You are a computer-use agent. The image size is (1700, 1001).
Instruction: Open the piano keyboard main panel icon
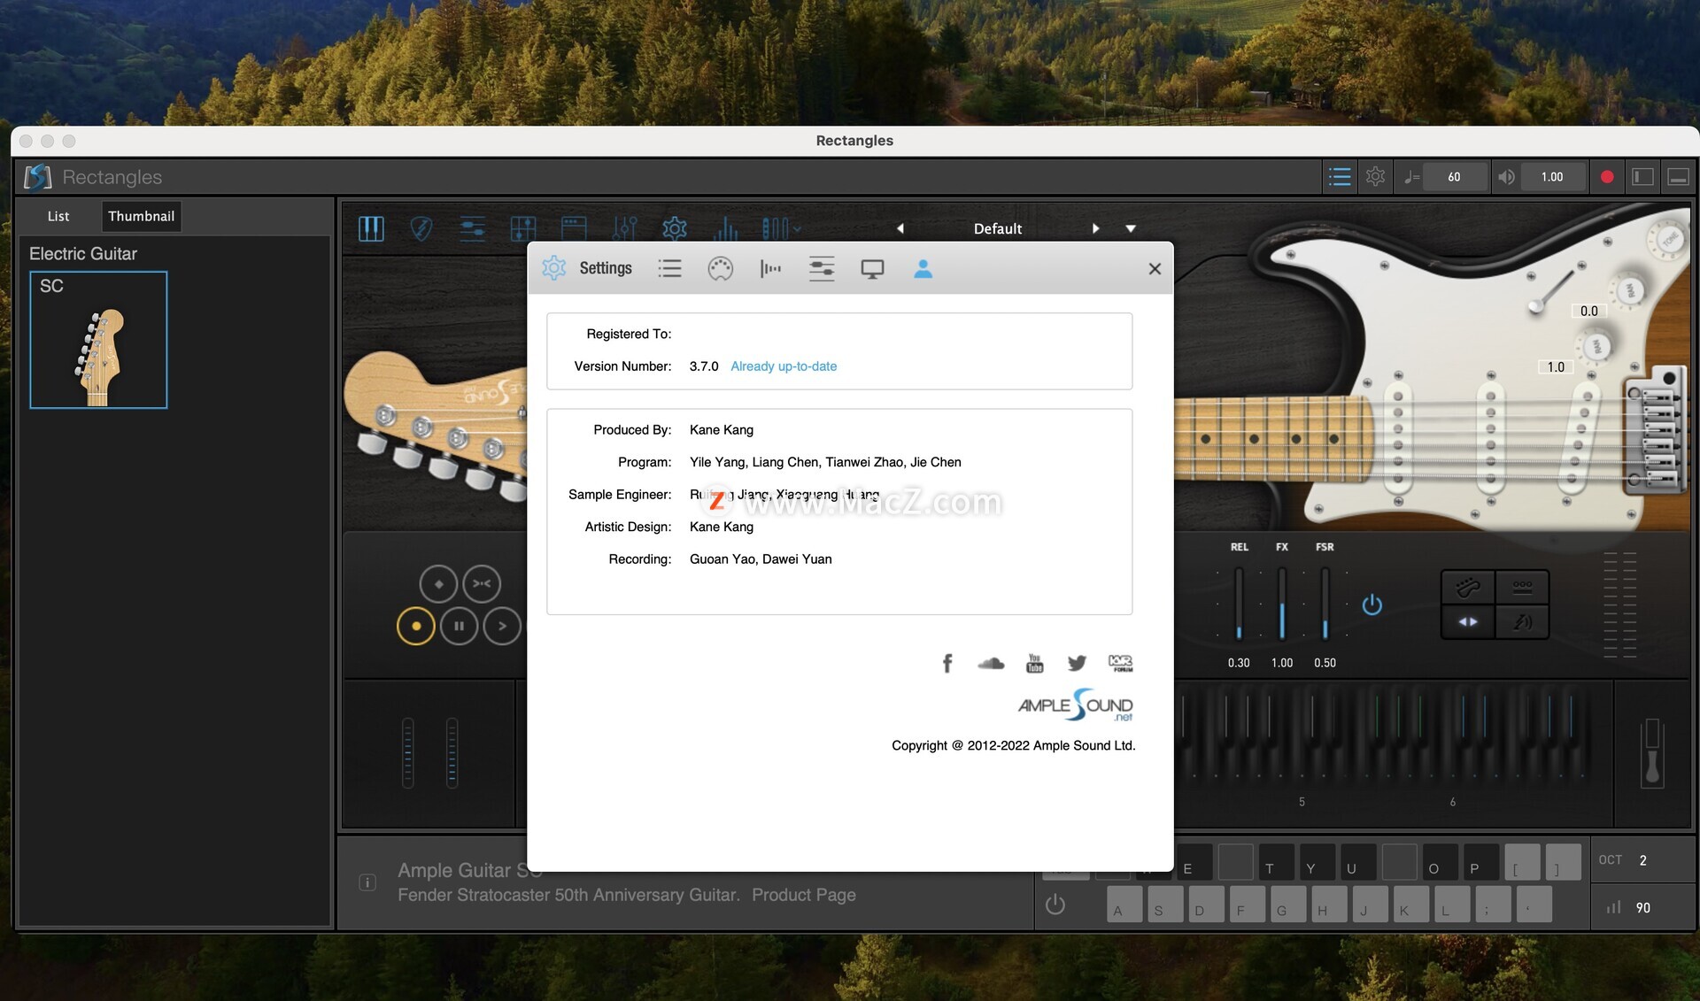371,228
